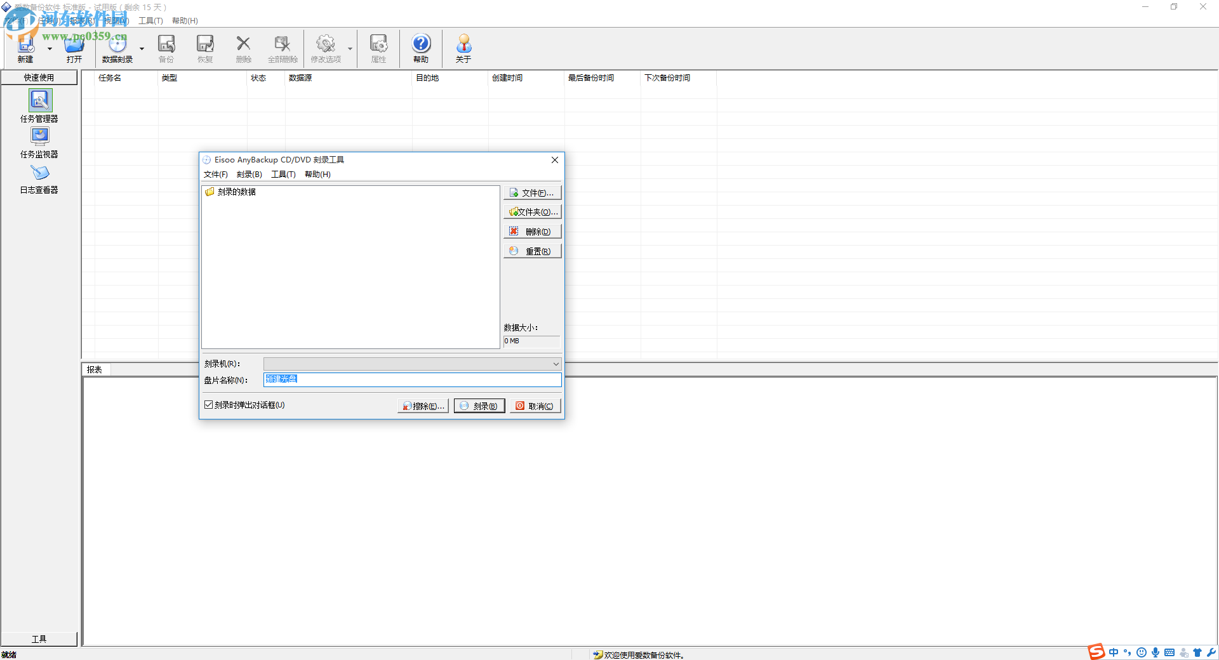The height and width of the screenshot is (660, 1219).
Task: Expand the arrow next to 数据刻录
Action: 142,49
